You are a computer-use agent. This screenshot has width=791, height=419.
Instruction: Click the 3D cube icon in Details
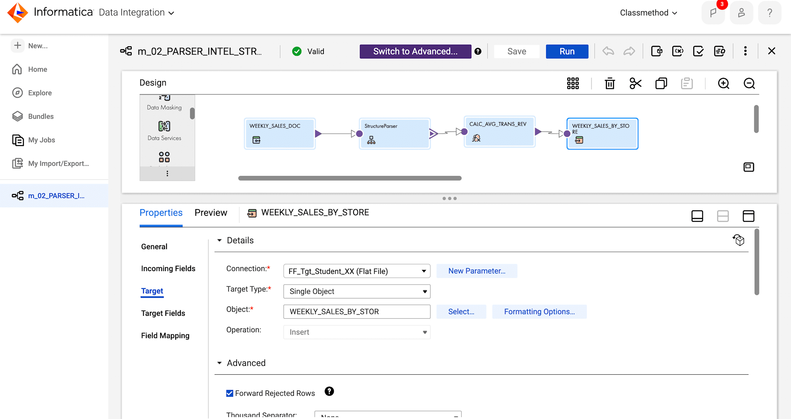738,240
